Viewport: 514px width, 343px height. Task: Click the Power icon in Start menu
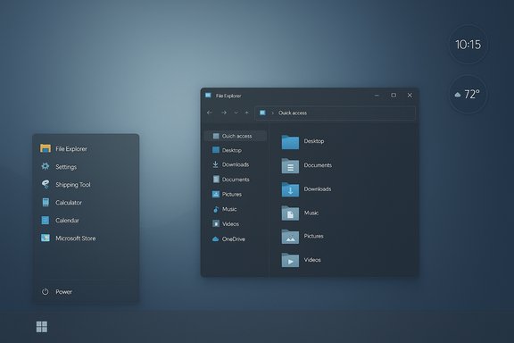coord(45,291)
